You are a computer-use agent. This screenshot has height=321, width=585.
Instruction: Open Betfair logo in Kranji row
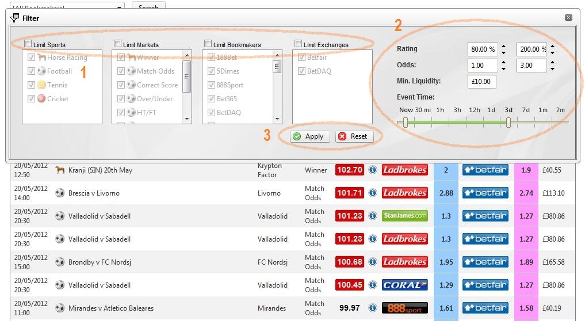485,170
